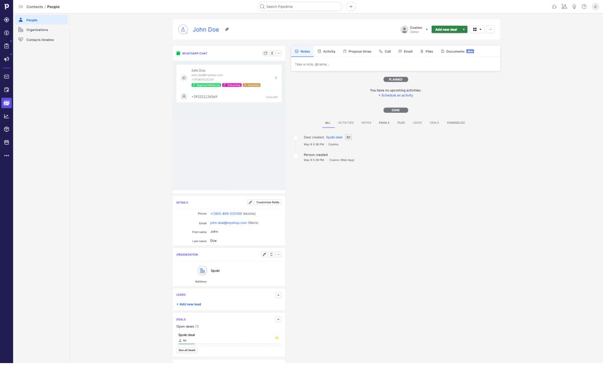The height and width of the screenshot is (376, 603).
Task: Switch to the Activity tab
Action: click(327, 51)
